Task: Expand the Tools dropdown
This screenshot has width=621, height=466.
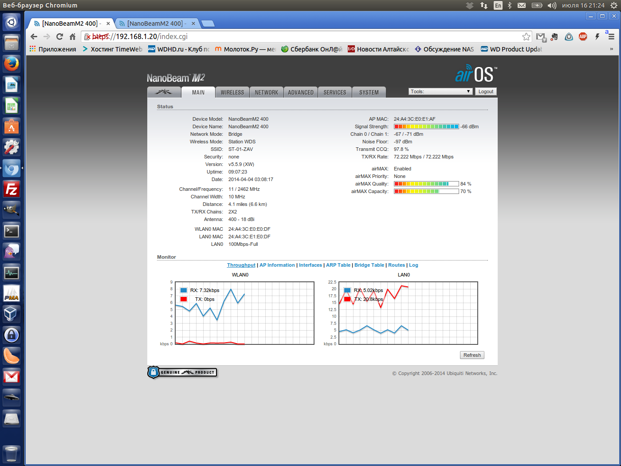Action: [440, 91]
